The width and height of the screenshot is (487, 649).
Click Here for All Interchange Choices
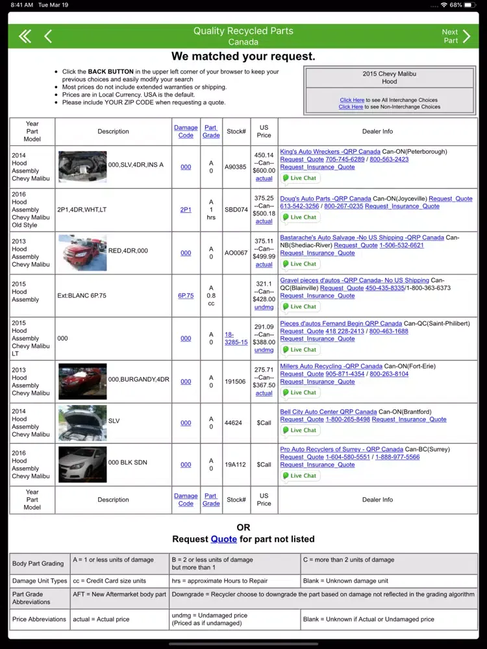(x=352, y=100)
